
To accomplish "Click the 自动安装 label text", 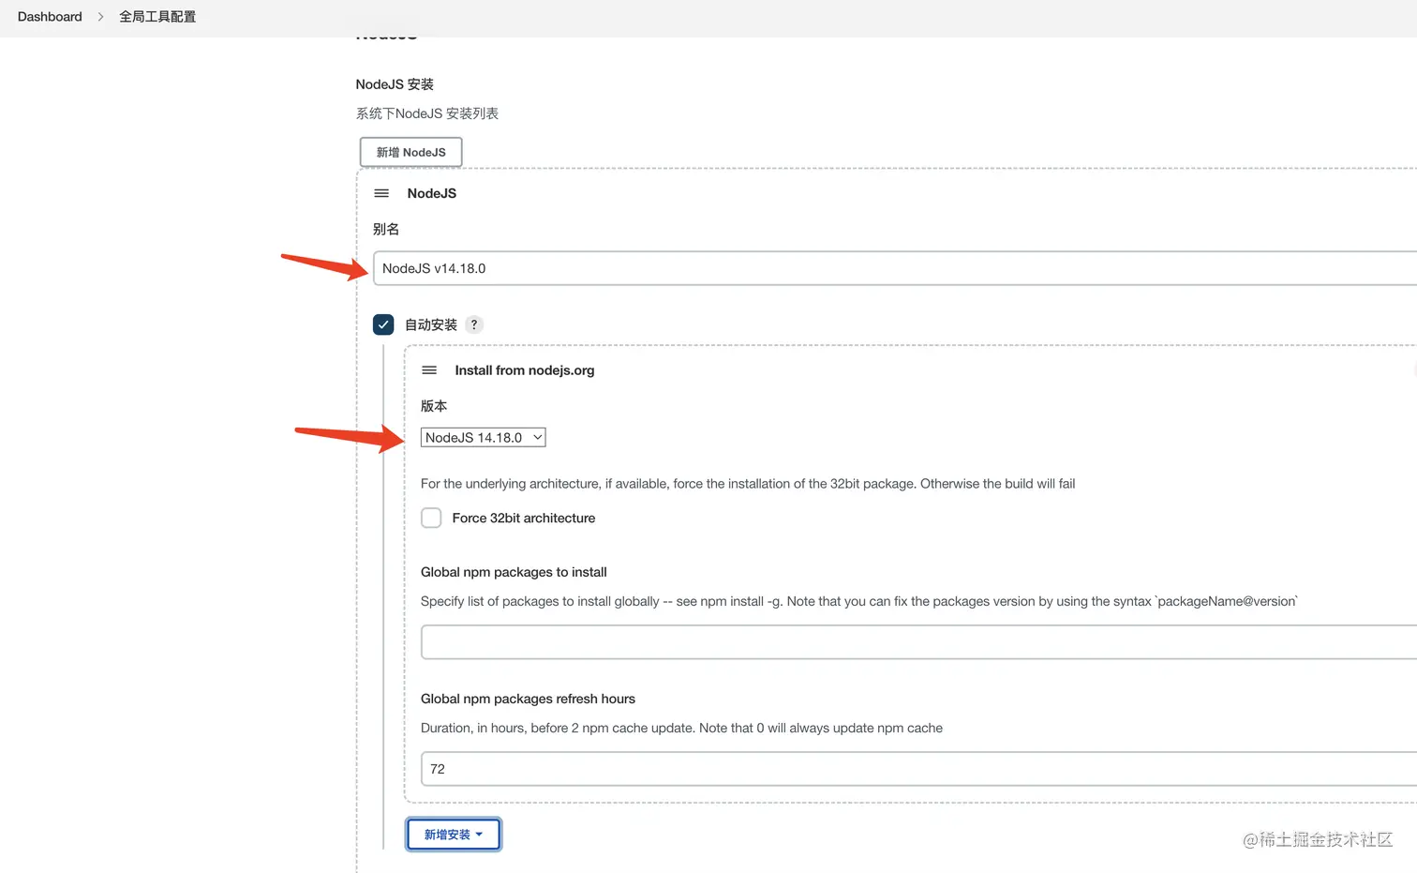I will tap(431, 324).
